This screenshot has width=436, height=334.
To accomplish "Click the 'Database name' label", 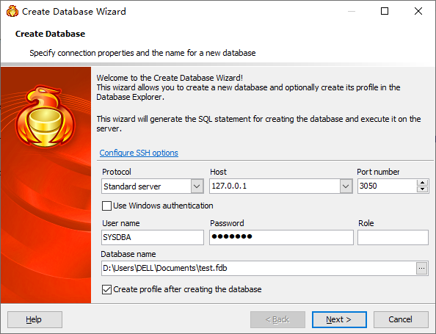I will [128, 254].
